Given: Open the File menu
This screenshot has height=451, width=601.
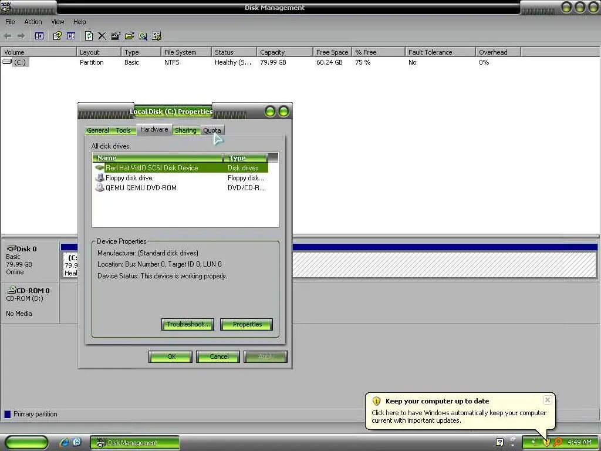Looking at the screenshot, I should (x=10, y=22).
